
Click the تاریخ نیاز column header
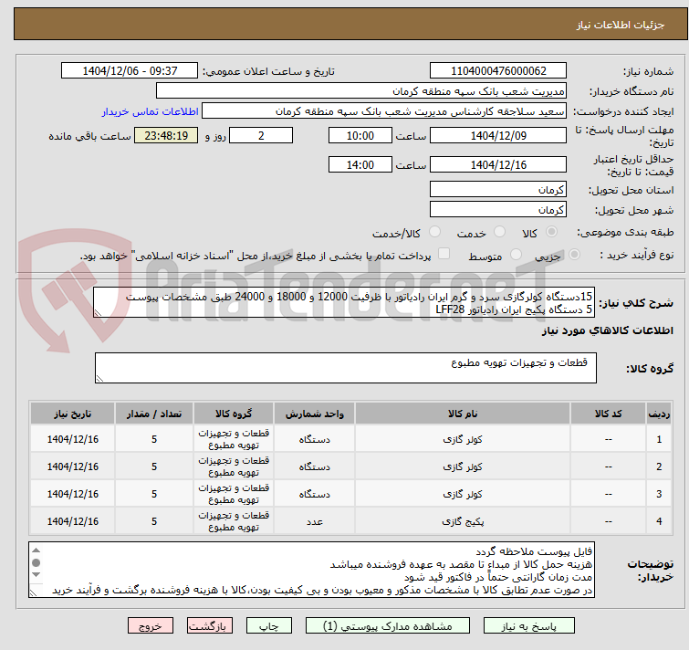(72, 414)
